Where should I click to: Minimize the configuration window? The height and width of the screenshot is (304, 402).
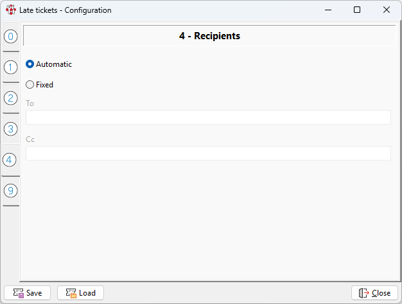click(x=328, y=10)
